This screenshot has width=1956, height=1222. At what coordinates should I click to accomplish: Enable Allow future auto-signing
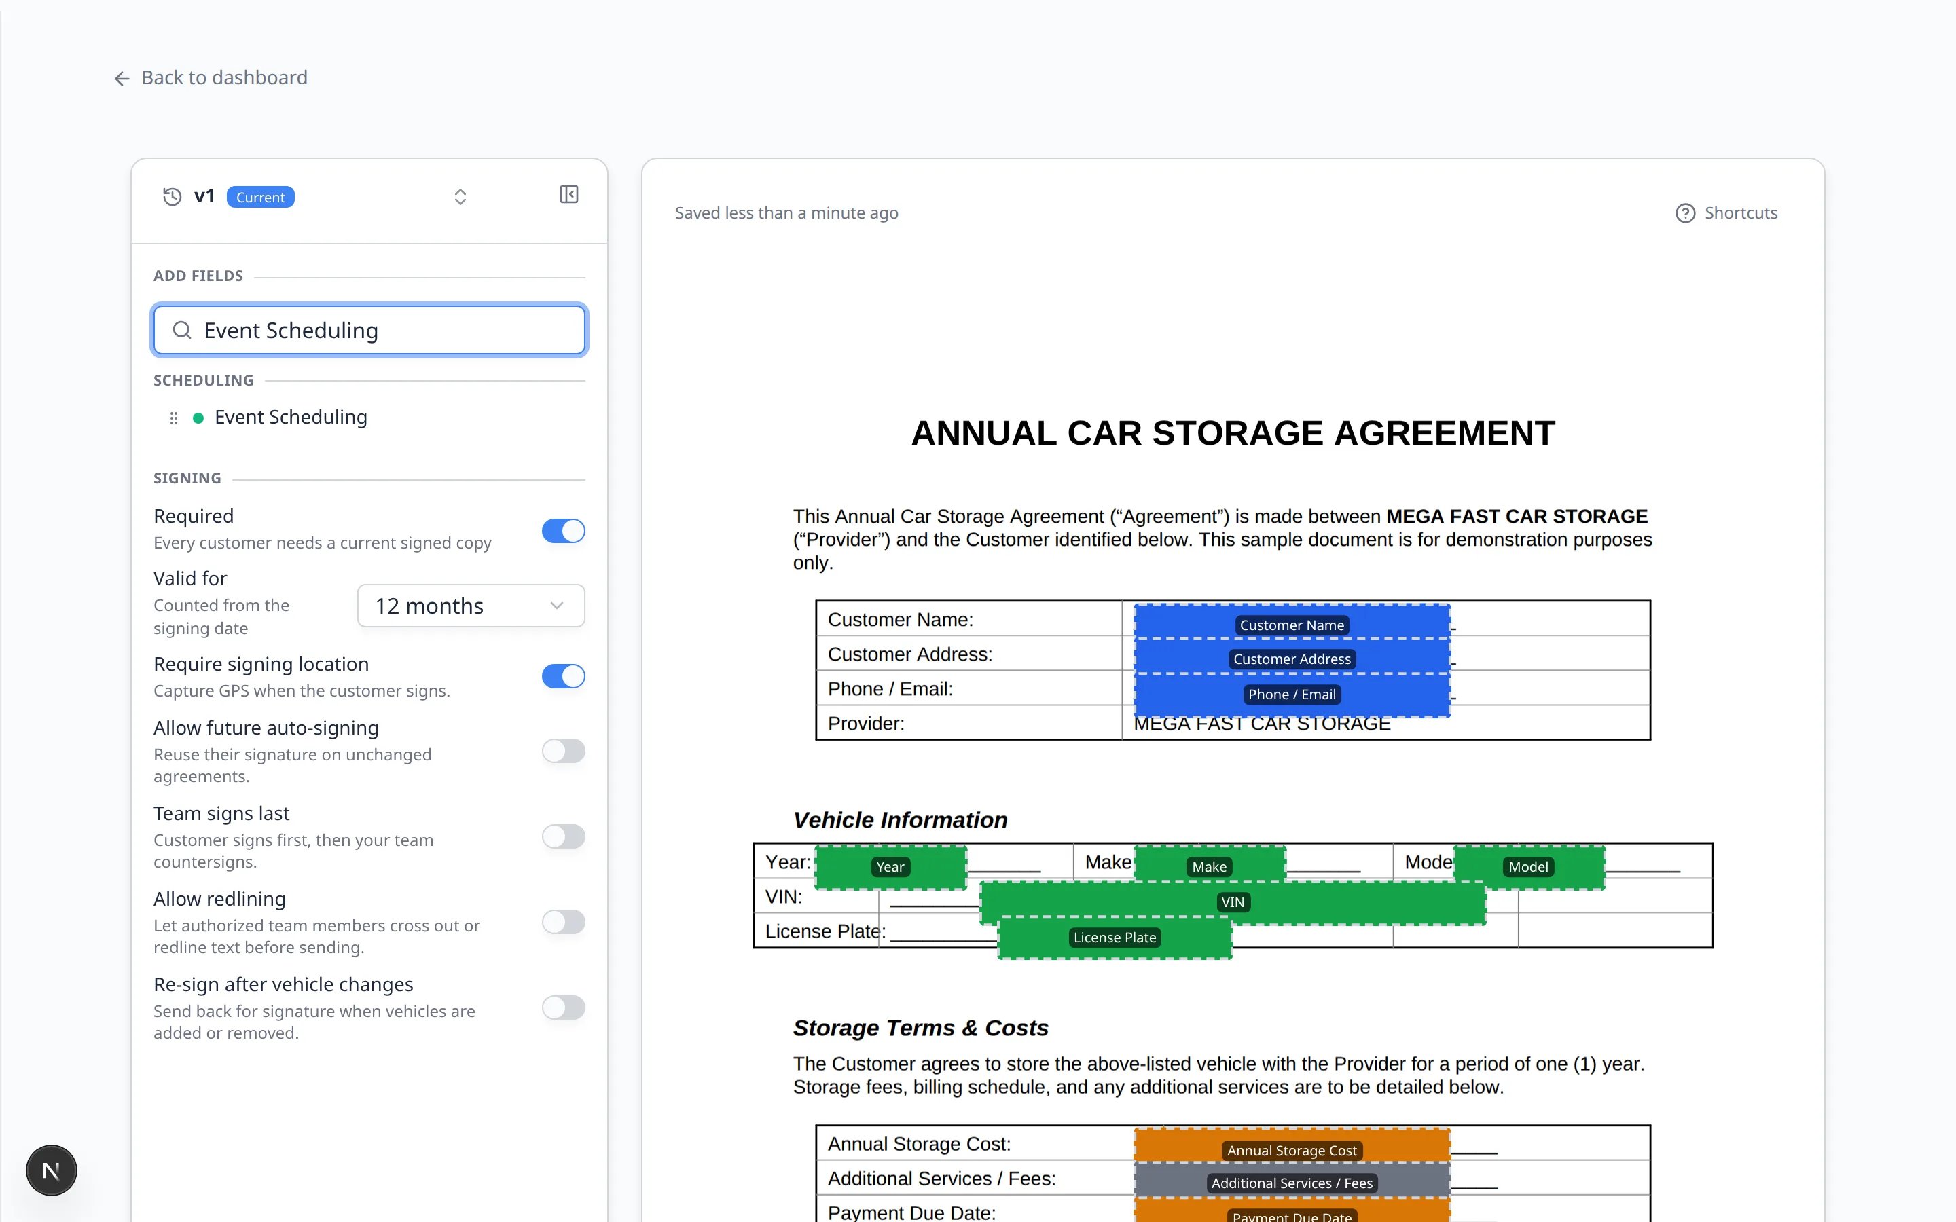coord(563,751)
